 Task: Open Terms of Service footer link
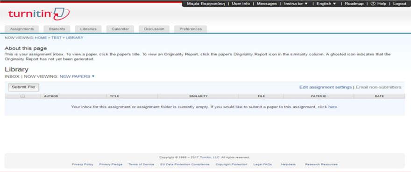point(141,165)
